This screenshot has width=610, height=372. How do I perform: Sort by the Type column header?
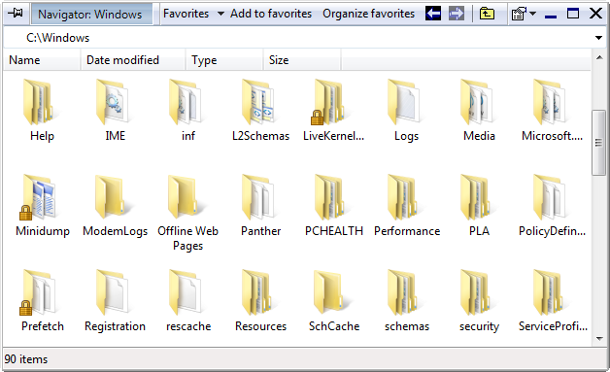[x=224, y=60]
